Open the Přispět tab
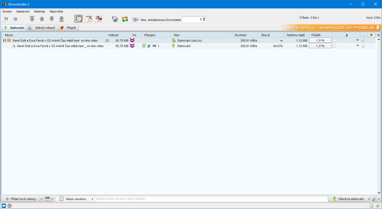 pos(68,28)
